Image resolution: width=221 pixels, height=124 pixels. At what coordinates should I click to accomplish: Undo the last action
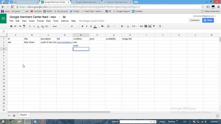[x=16, y=26]
